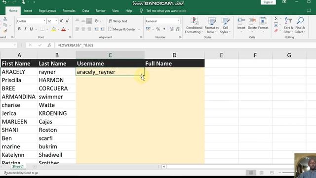Apply Percent Style format

[158, 29]
